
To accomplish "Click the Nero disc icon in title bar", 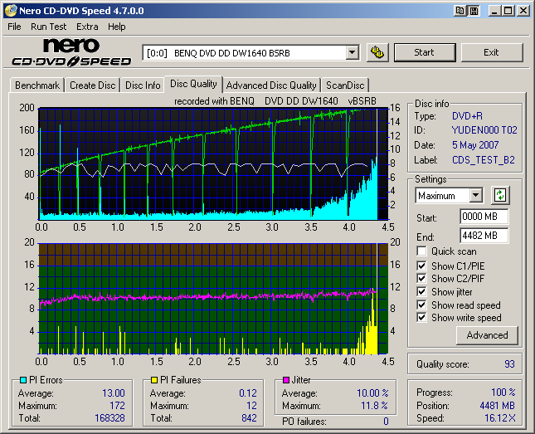I will coord(10,11).
